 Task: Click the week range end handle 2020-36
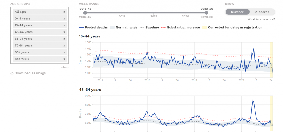point(206,13)
